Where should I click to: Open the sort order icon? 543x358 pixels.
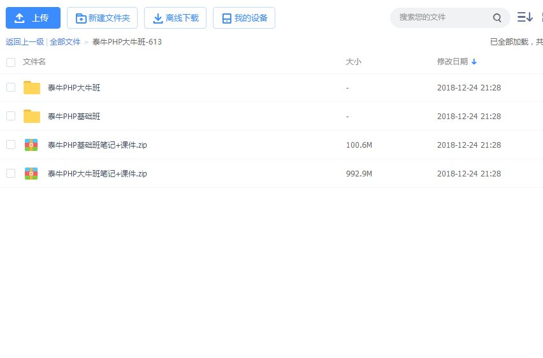(x=525, y=17)
